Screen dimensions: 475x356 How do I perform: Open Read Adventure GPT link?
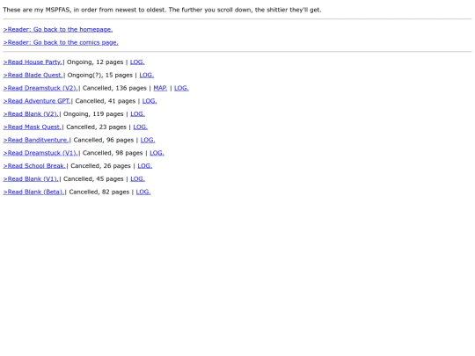click(x=37, y=101)
